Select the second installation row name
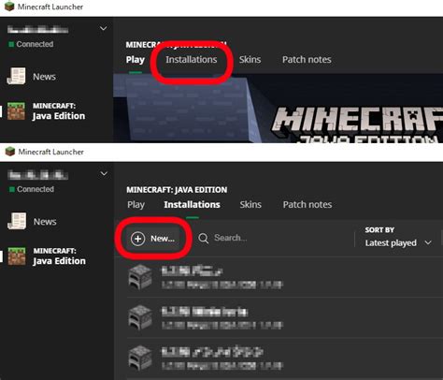Viewport: 443px width, 380px height. point(205,312)
